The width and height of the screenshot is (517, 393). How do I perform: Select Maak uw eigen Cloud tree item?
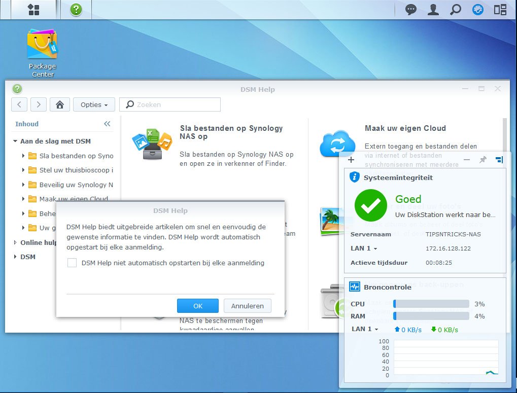point(74,199)
